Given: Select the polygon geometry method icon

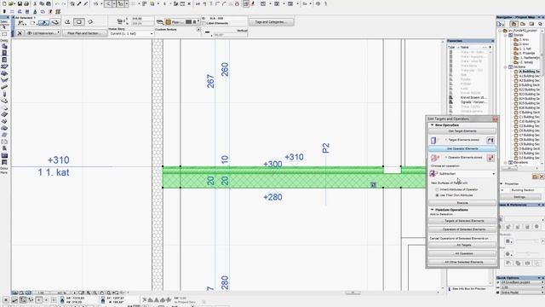Looking at the screenshot, I should pyautogui.click(x=67, y=22).
